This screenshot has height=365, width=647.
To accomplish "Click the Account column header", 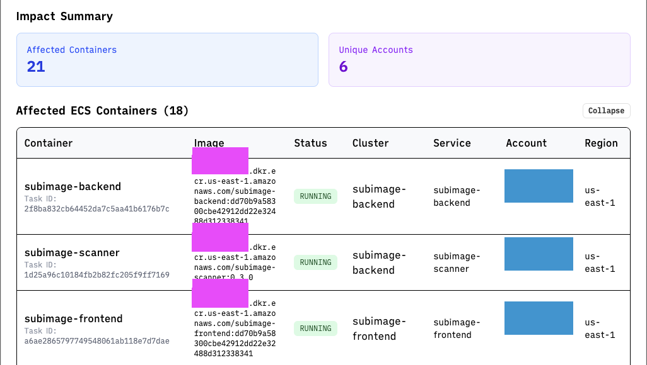I will coord(526,143).
